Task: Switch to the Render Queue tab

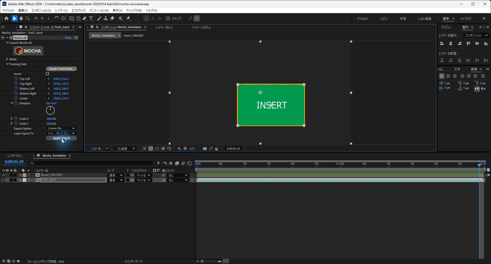Action: tap(15, 156)
